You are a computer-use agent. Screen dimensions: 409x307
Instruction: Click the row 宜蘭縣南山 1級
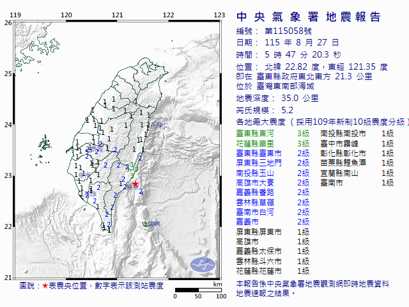tap(357, 173)
